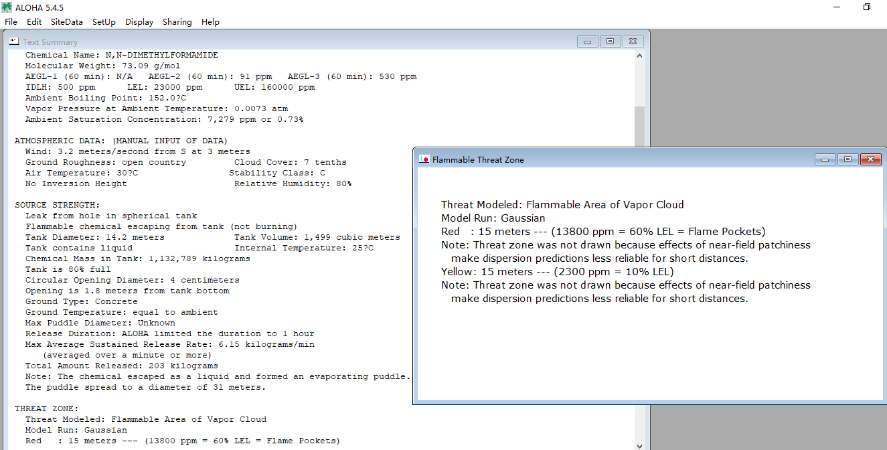Open the Sharing menu
Image resolution: width=887 pixels, height=450 pixels.
pyautogui.click(x=177, y=22)
